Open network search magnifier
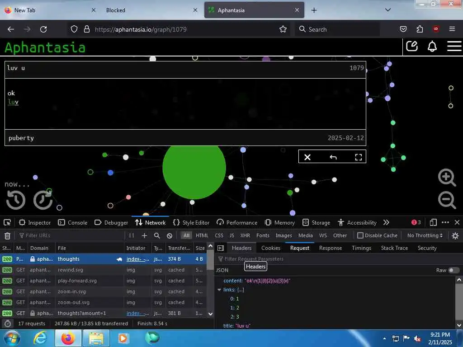The width and height of the screenshot is (463, 347). click(157, 235)
